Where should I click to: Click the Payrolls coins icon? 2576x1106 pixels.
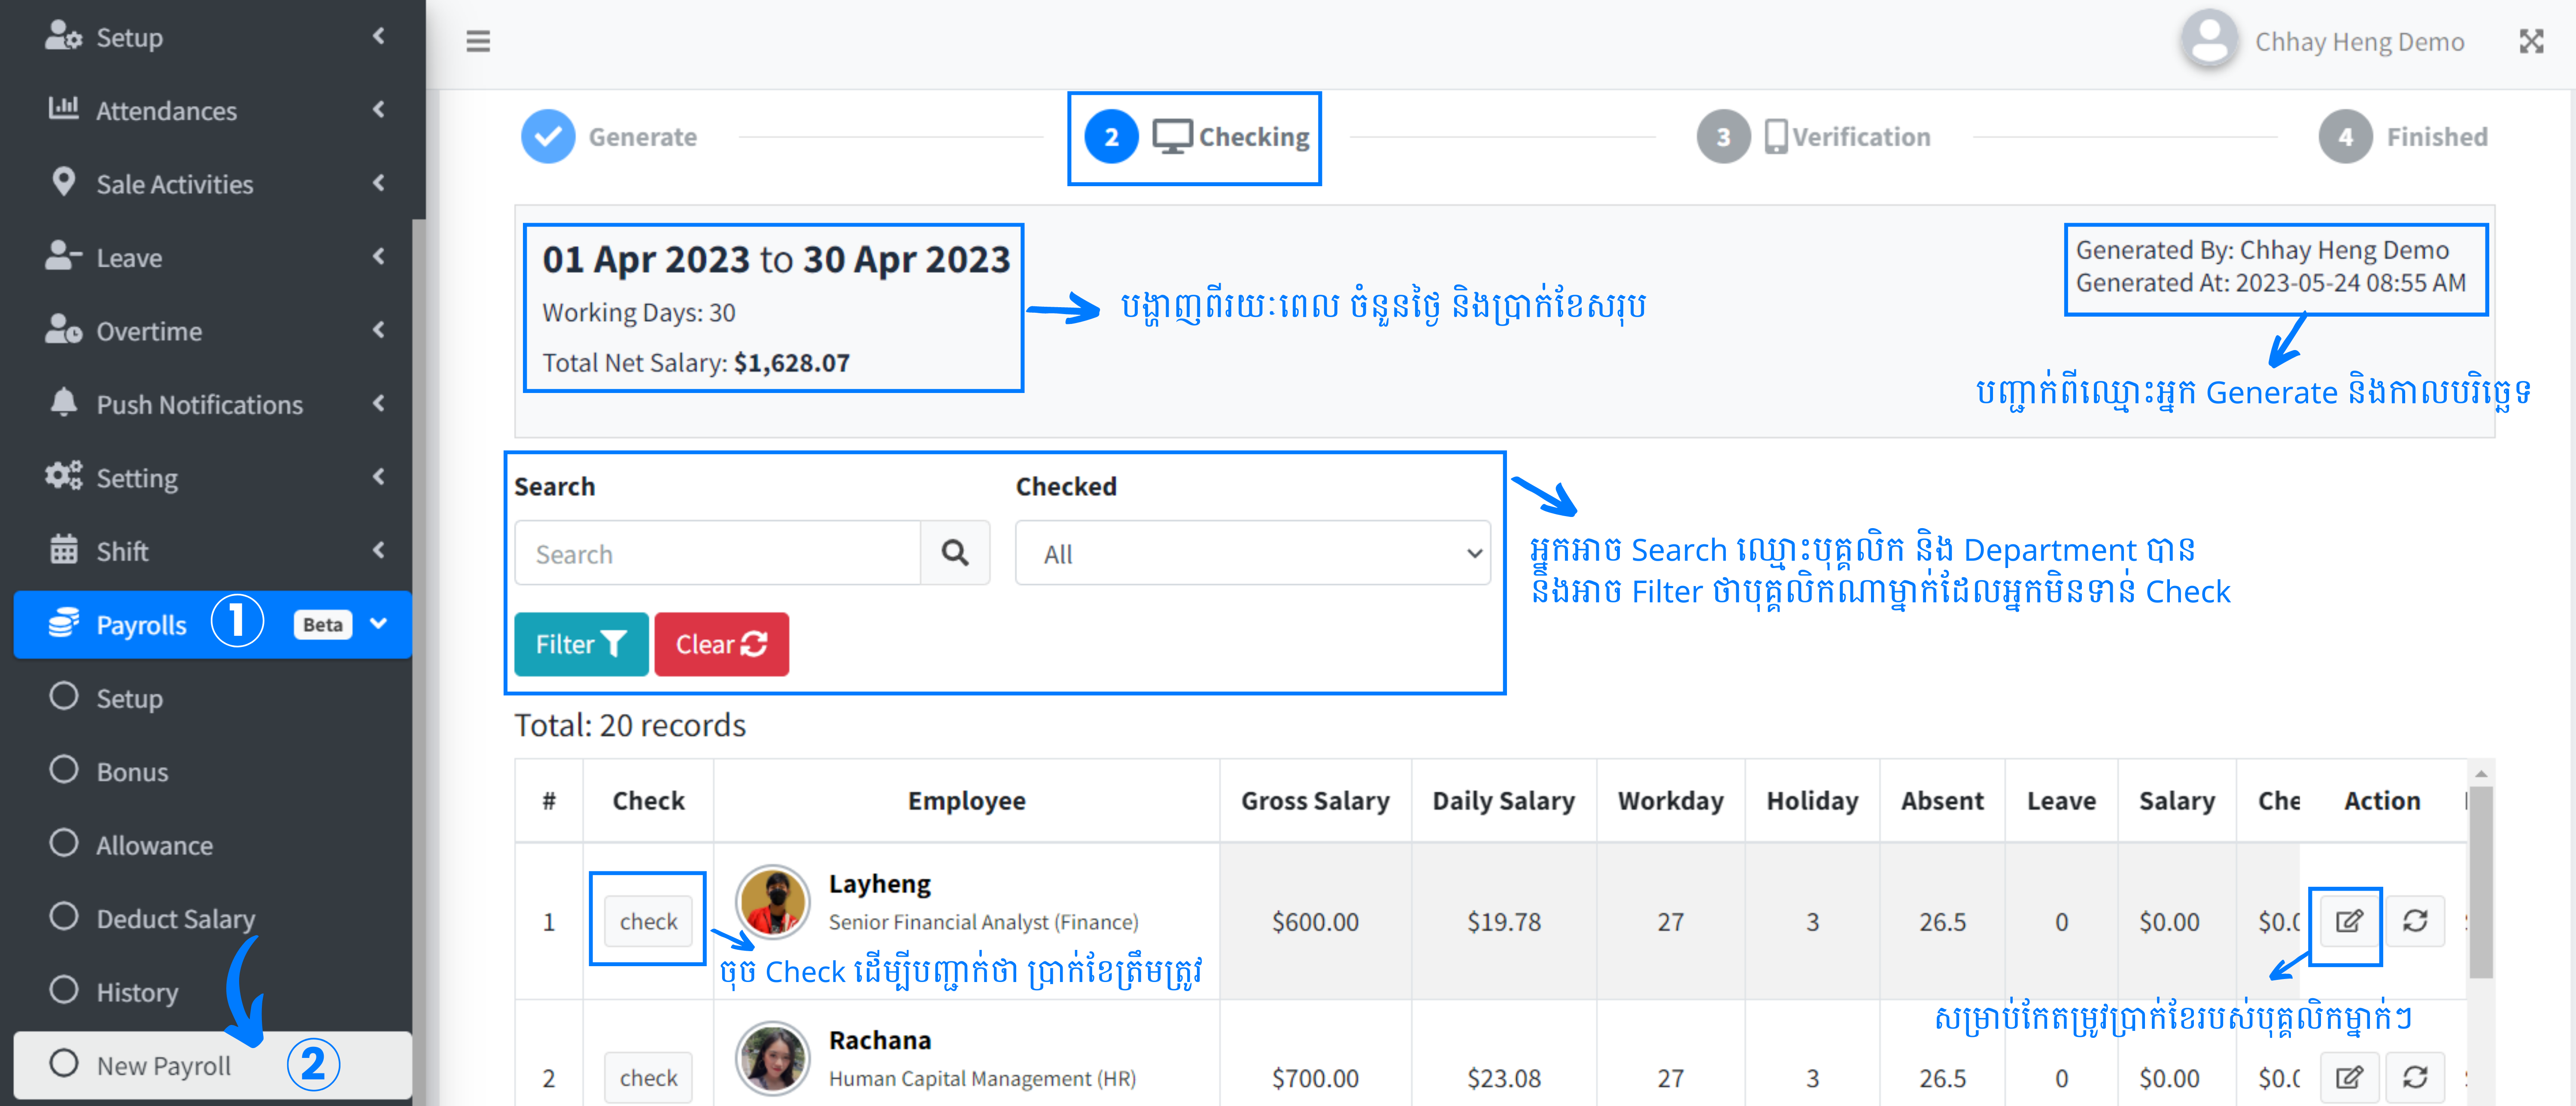point(63,623)
